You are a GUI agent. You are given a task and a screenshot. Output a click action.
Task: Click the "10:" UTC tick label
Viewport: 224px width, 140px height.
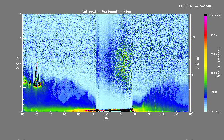tap(92, 114)
